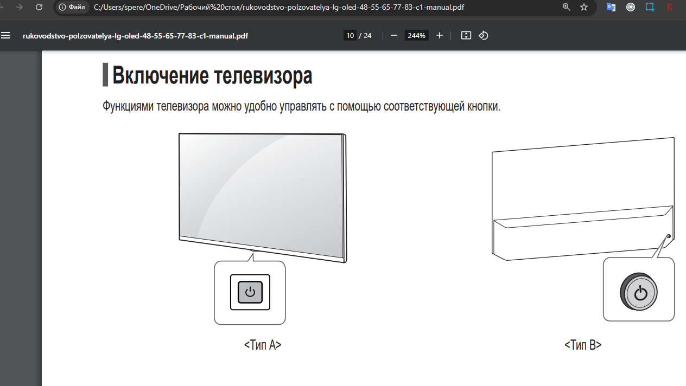Click the Файл site info chip

pyautogui.click(x=72, y=8)
